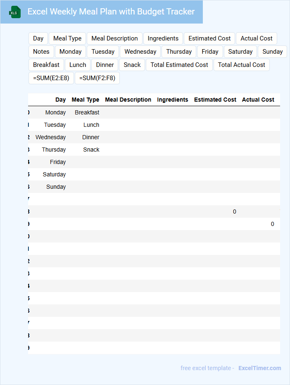290x385 pixels.
Task: Select the Actual Cost tag
Action: click(x=257, y=38)
